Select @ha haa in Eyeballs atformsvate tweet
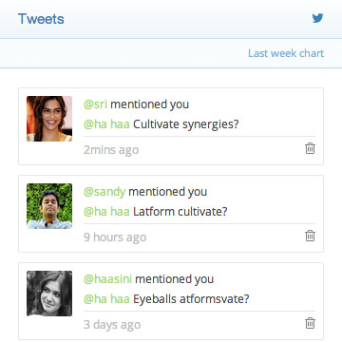Screen dimensions: 342x342 click(106, 299)
